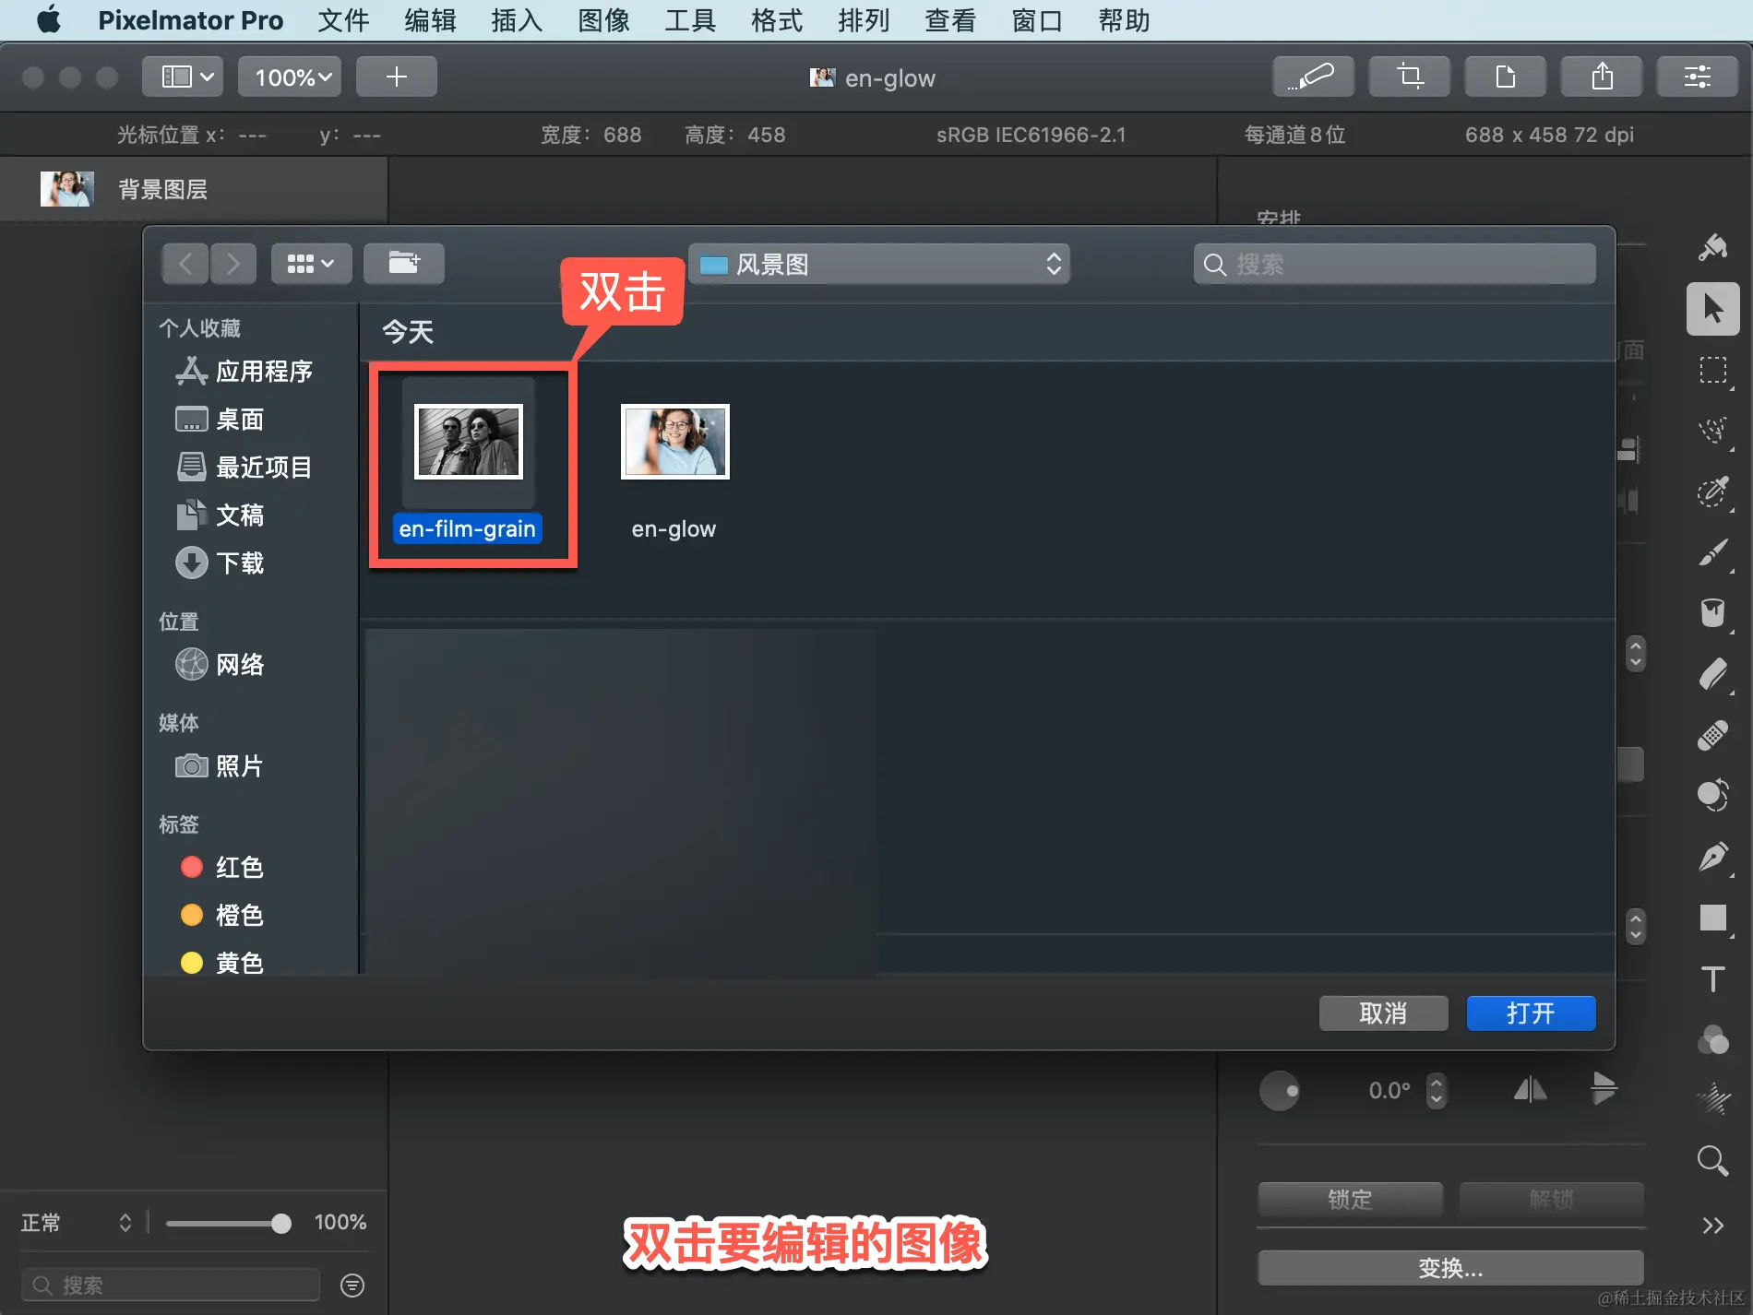Open the Apple menu
Image resolution: width=1753 pixels, height=1315 pixels.
point(49,19)
